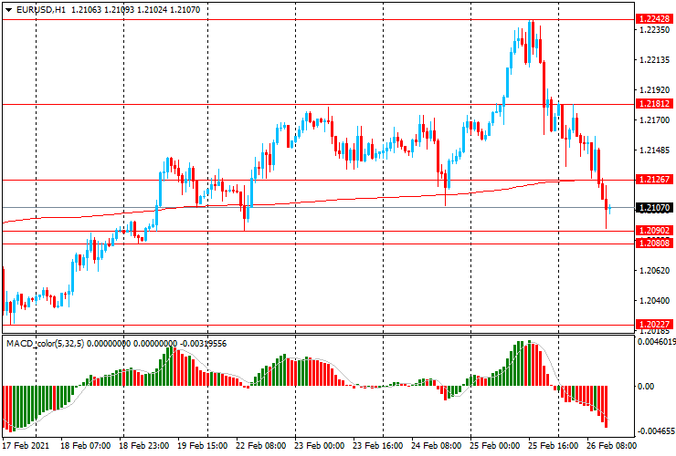The width and height of the screenshot is (676, 456).
Task: Click the 0.00 MACD zero level label
Action: [x=645, y=387]
